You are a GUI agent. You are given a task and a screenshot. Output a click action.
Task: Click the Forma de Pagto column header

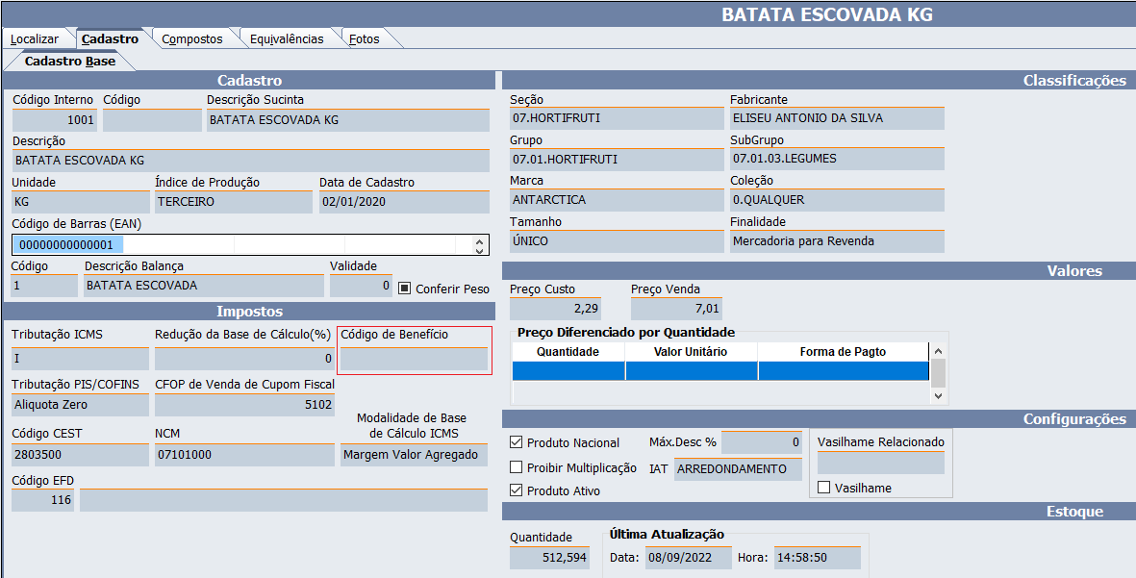click(x=843, y=352)
